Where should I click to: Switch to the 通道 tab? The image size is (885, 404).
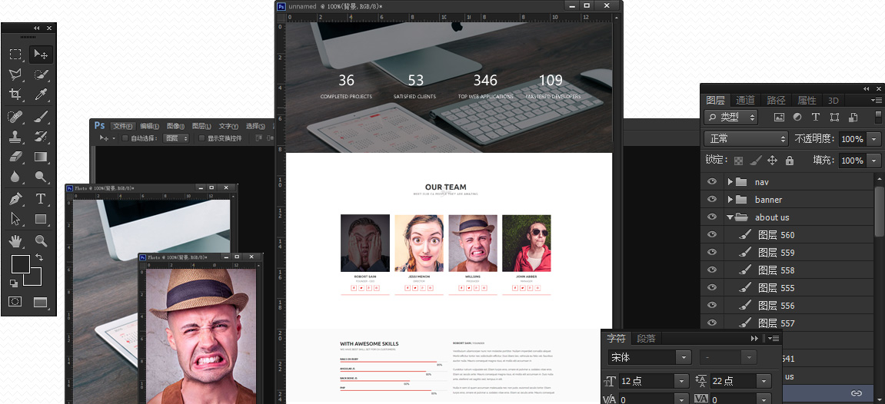tap(745, 101)
